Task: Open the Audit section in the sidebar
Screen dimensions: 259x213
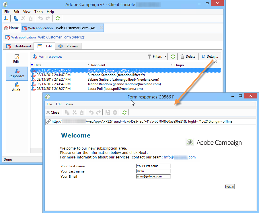Action: (16, 87)
